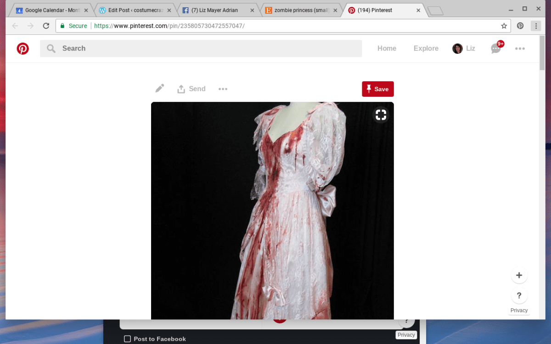551x344 pixels.
Task: Switch to the Google Calendar tab
Action: point(51,10)
